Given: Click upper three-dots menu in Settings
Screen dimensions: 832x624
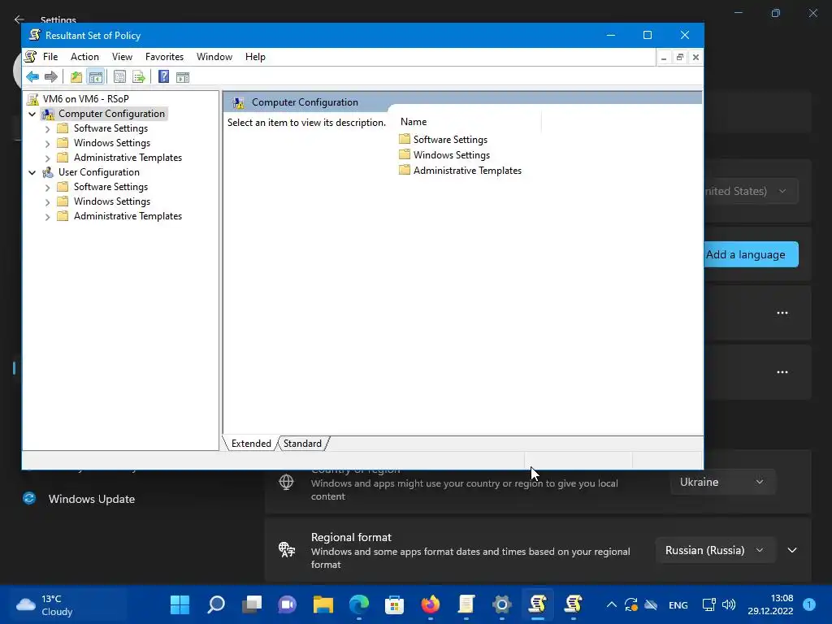Looking at the screenshot, I should pos(782,313).
